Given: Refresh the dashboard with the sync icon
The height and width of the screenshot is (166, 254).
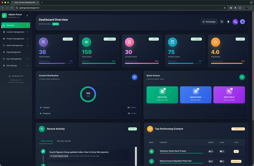Looking at the screenshot, I should tap(222, 22).
